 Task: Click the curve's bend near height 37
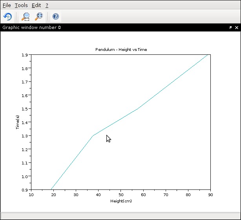coord(93,136)
